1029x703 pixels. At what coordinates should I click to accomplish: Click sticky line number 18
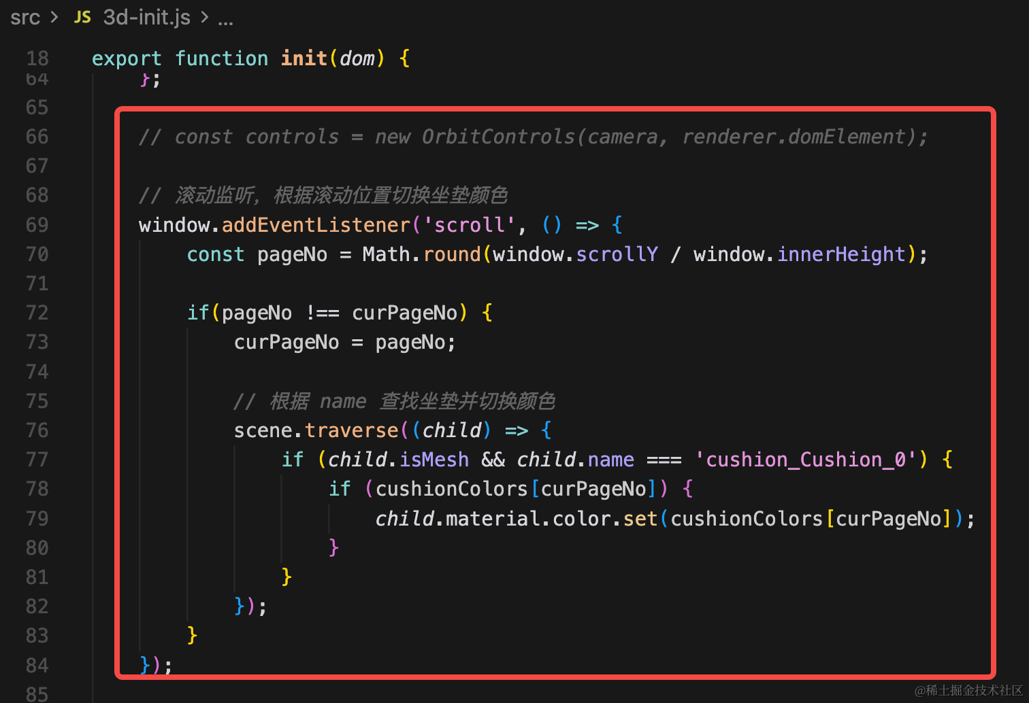(x=37, y=58)
